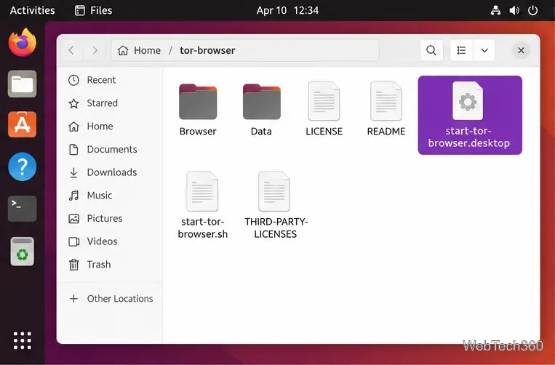Close the Files window
This screenshot has height=365, width=555.
tap(521, 51)
